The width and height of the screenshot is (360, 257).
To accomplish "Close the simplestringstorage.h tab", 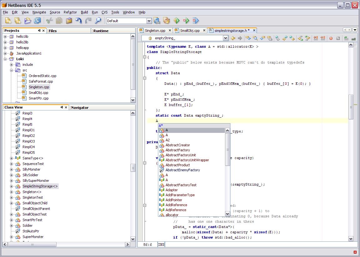I will [254, 30].
